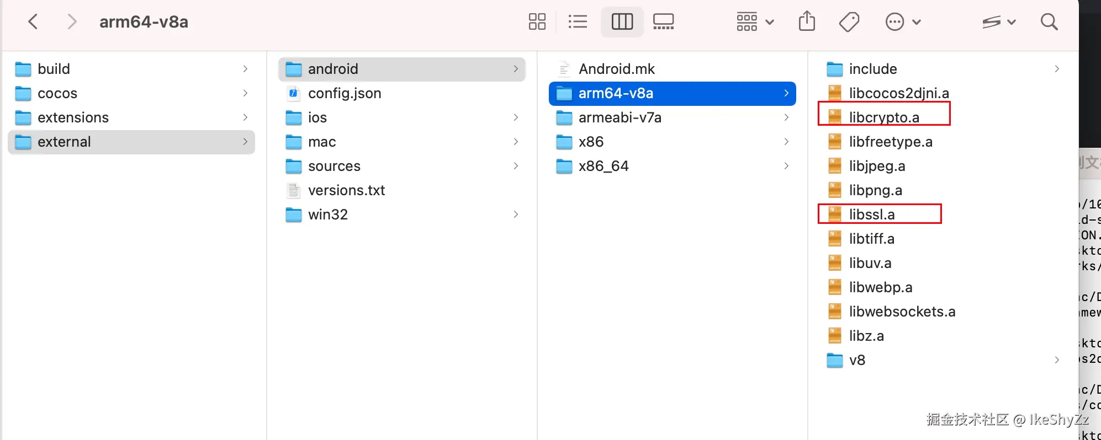The width and height of the screenshot is (1101, 440).
Task: Open Finder search
Action: [x=1049, y=22]
